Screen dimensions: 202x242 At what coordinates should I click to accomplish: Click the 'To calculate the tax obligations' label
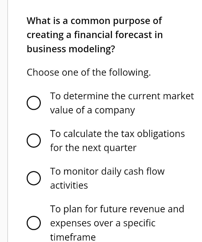pos(118,134)
